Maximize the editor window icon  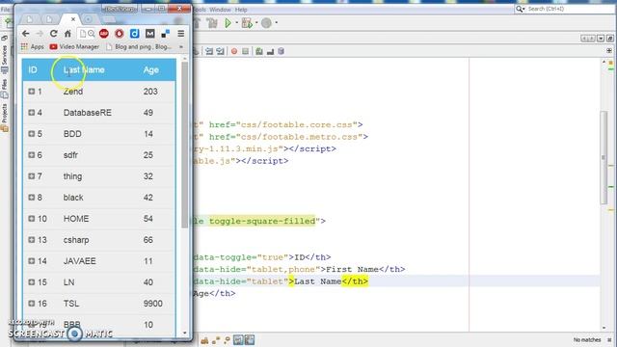click(x=610, y=39)
